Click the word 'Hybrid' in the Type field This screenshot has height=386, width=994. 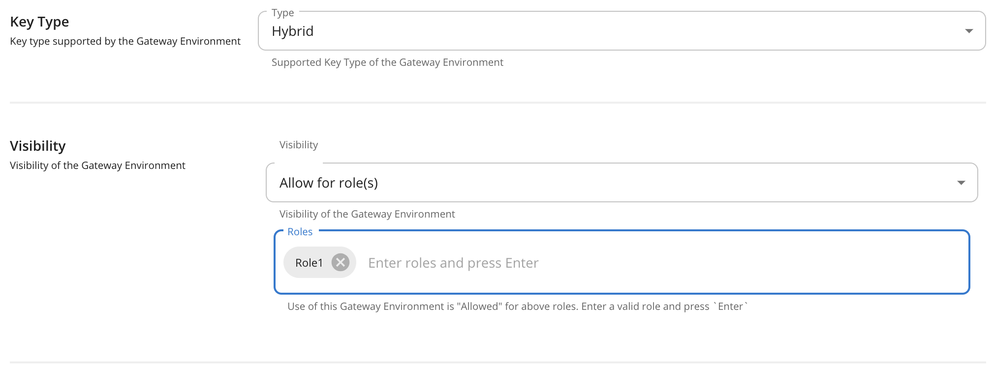(292, 31)
